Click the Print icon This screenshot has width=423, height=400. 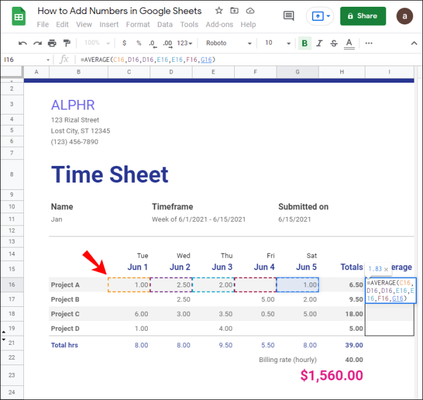52,43
